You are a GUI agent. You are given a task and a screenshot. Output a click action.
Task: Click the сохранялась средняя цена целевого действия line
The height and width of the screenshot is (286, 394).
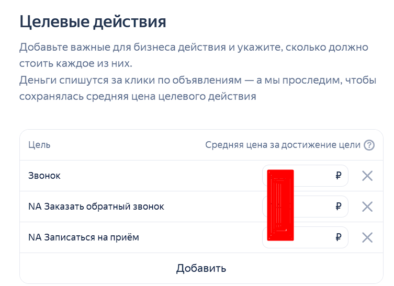138,96
